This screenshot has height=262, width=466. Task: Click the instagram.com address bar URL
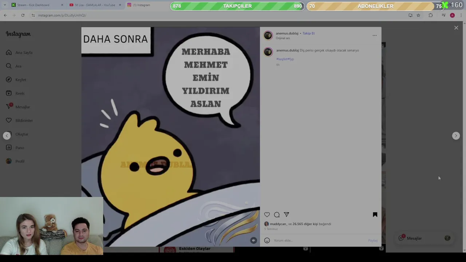[x=62, y=15]
